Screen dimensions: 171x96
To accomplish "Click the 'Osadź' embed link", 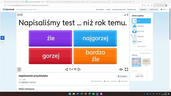I will [x=114, y=81].
